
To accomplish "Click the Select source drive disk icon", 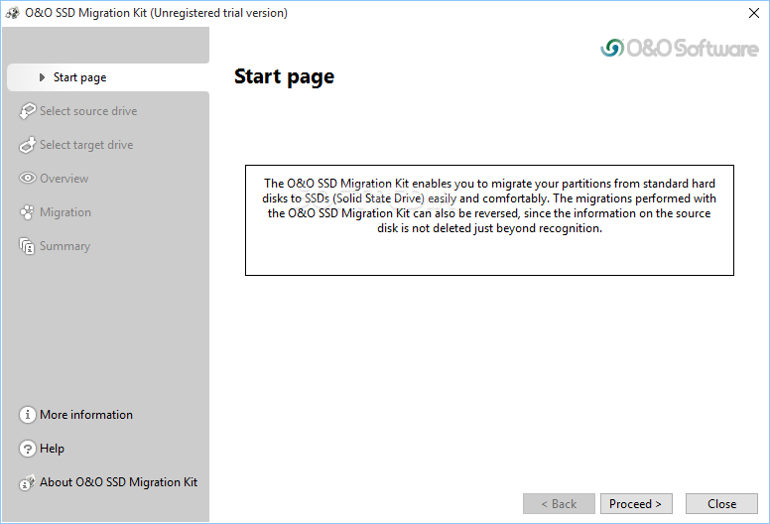I will pyautogui.click(x=28, y=111).
